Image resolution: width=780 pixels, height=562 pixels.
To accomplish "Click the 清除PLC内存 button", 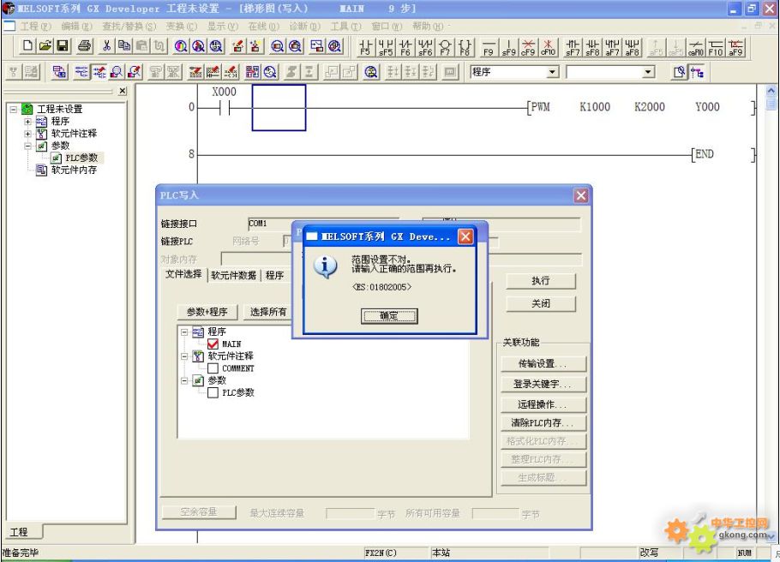I will (543, 422).
